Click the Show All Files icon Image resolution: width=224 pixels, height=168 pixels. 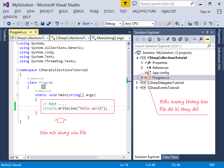pos(186,39)
